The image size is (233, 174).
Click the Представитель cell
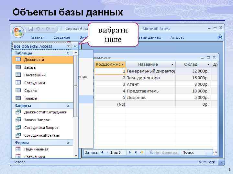[150, 91]
